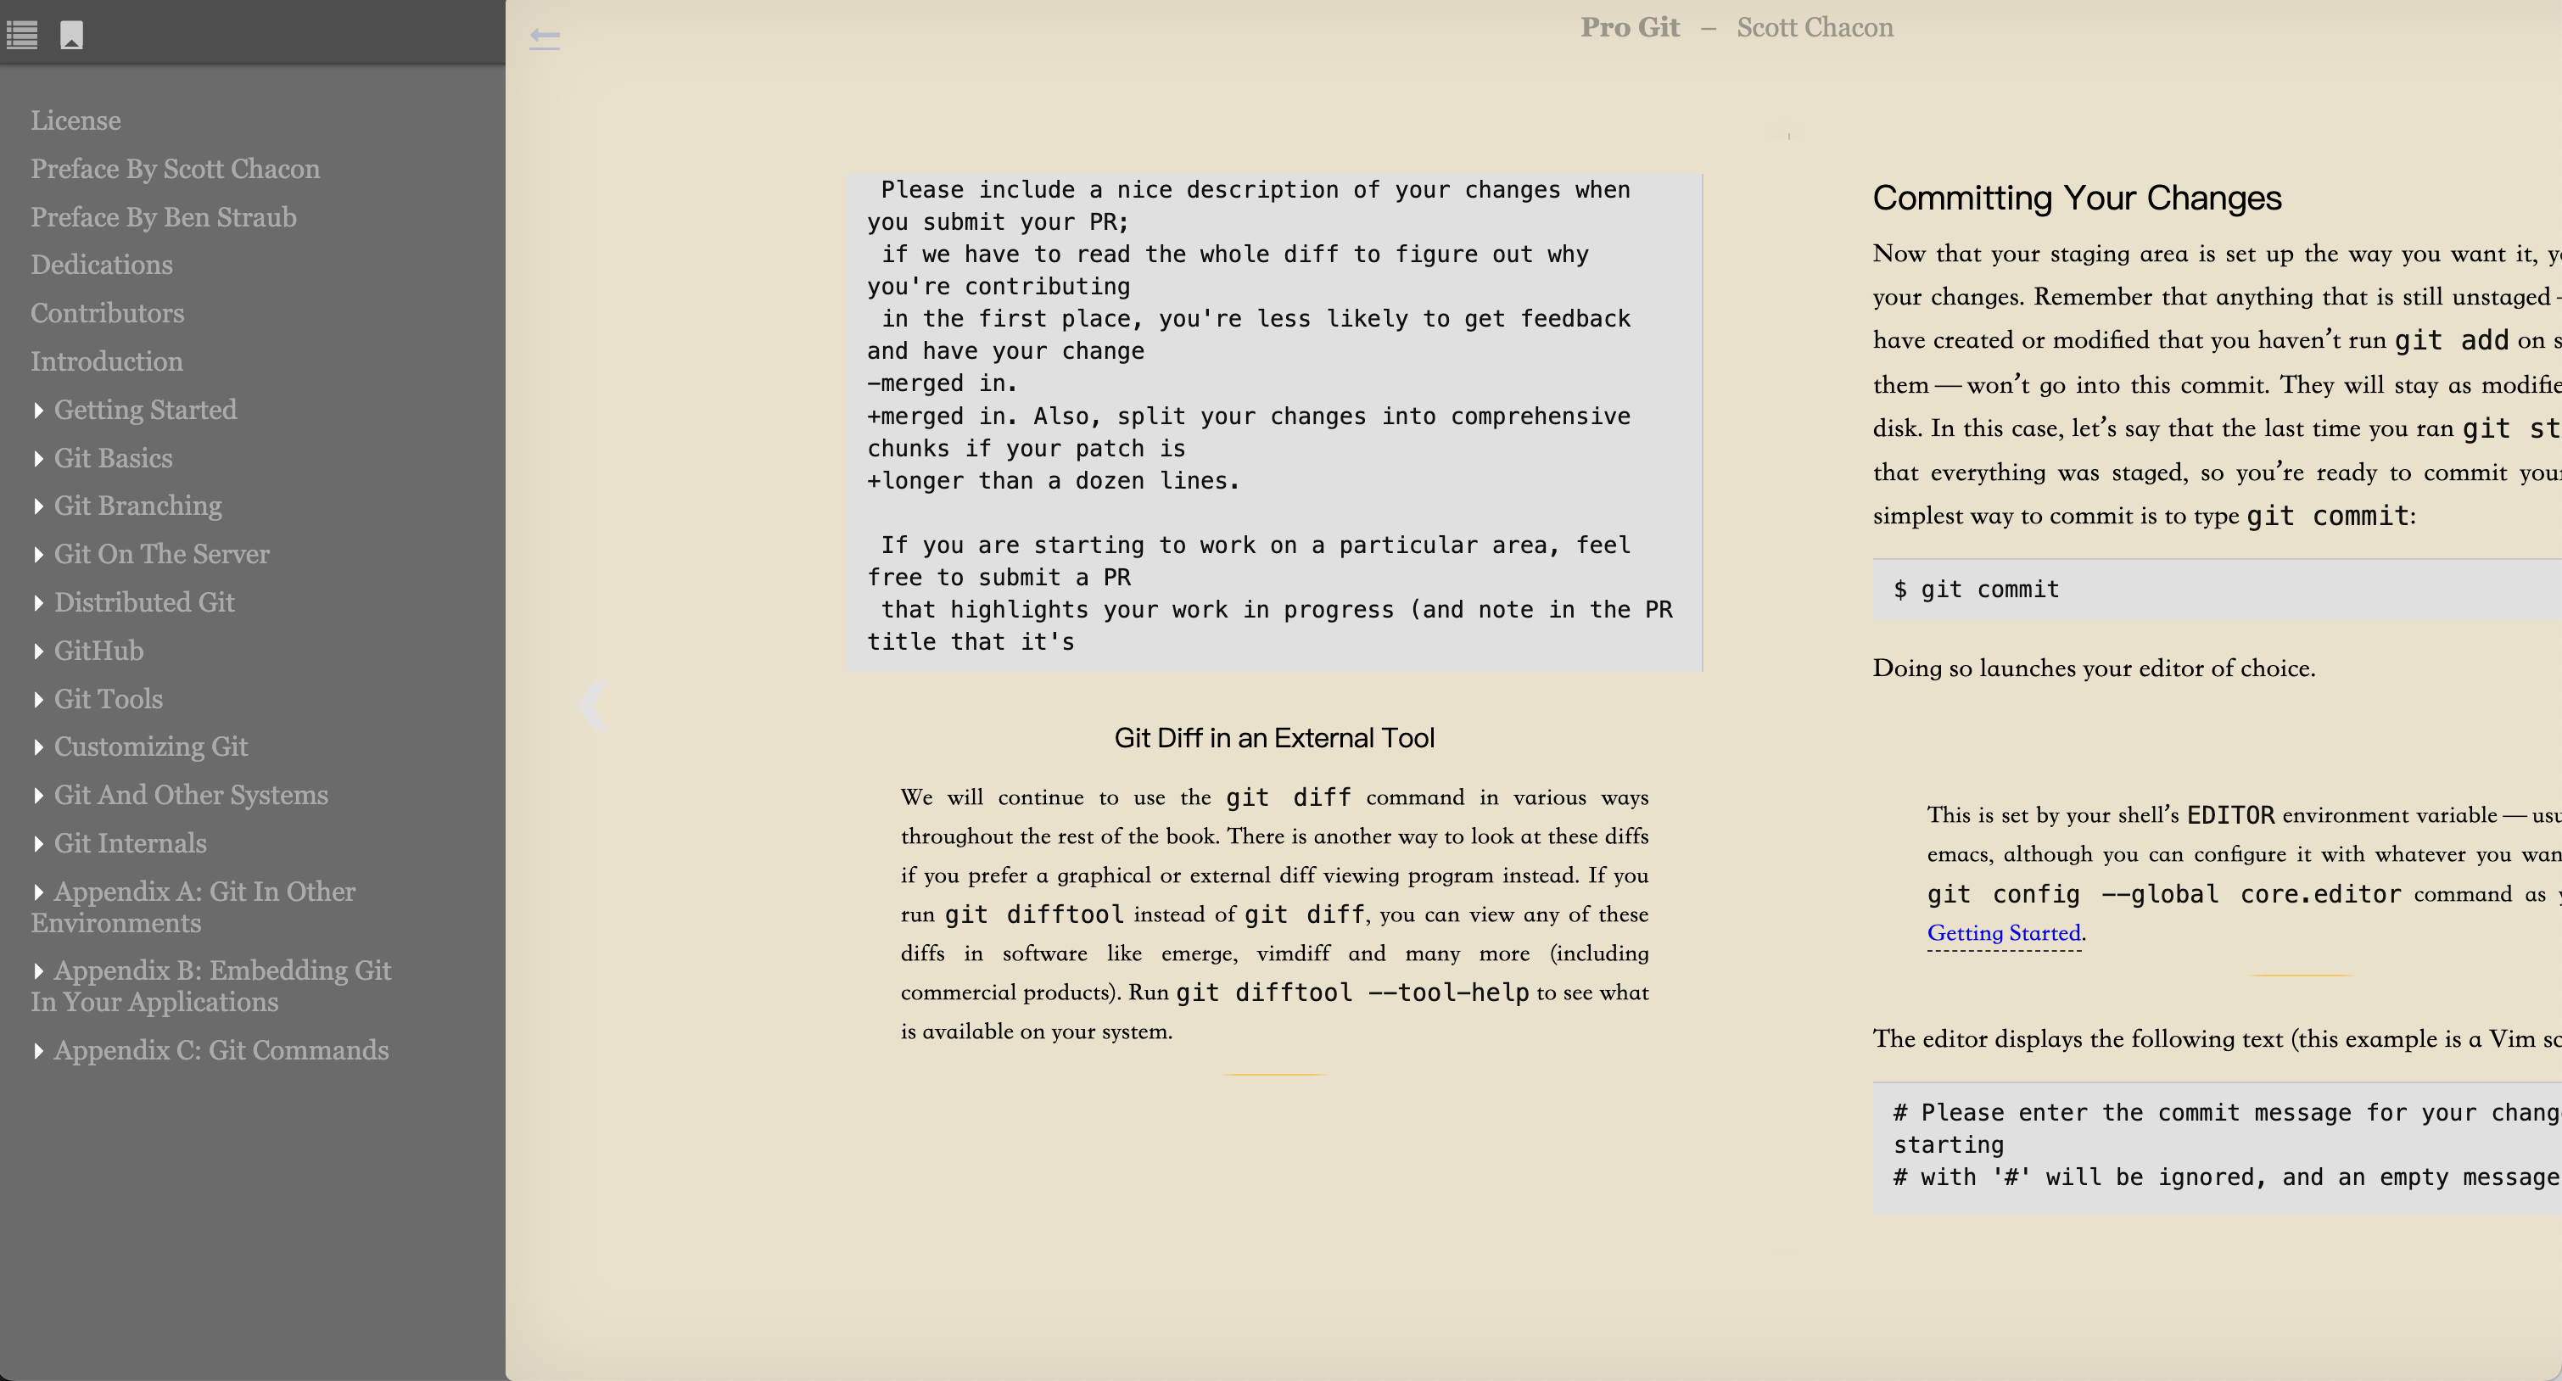Jump to the Dedications page
Image resolution: width=2562 pixels, height=1381 pixels.
point(102,265)
